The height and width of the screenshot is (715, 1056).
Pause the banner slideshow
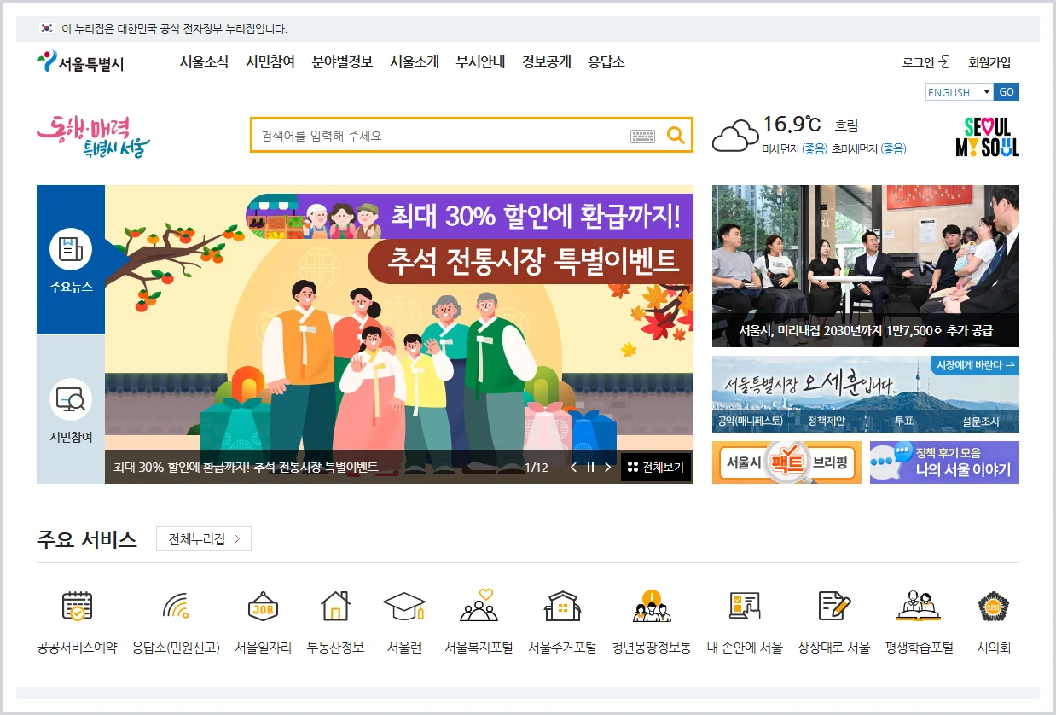tap(590, 467)
